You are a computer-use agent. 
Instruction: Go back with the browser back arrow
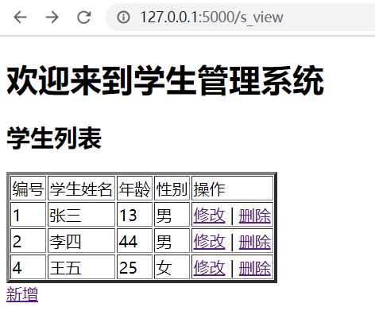pos(21,17)
